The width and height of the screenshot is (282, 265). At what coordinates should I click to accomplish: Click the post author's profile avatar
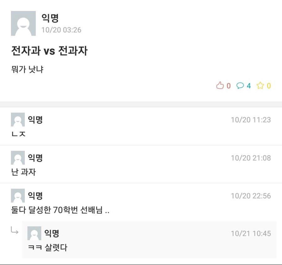pos(23,24)
